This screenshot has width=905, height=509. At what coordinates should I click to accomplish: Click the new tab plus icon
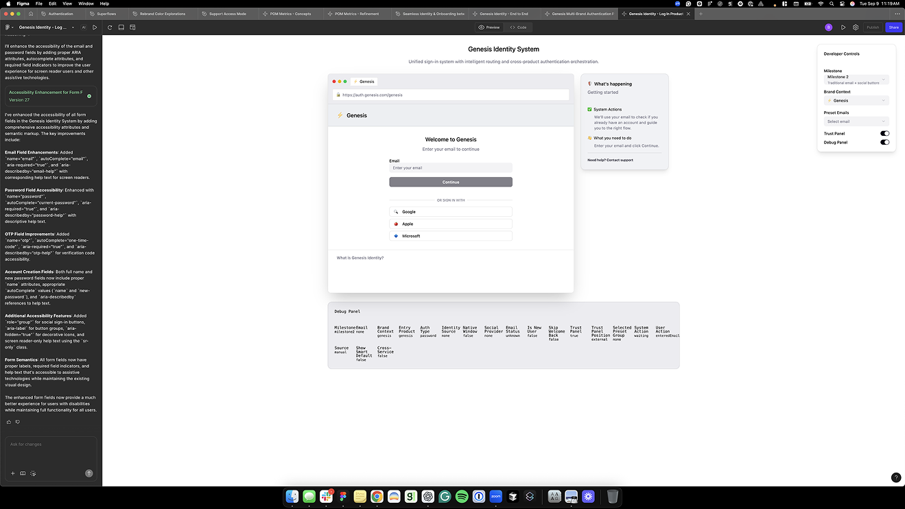tap(701, 14)
